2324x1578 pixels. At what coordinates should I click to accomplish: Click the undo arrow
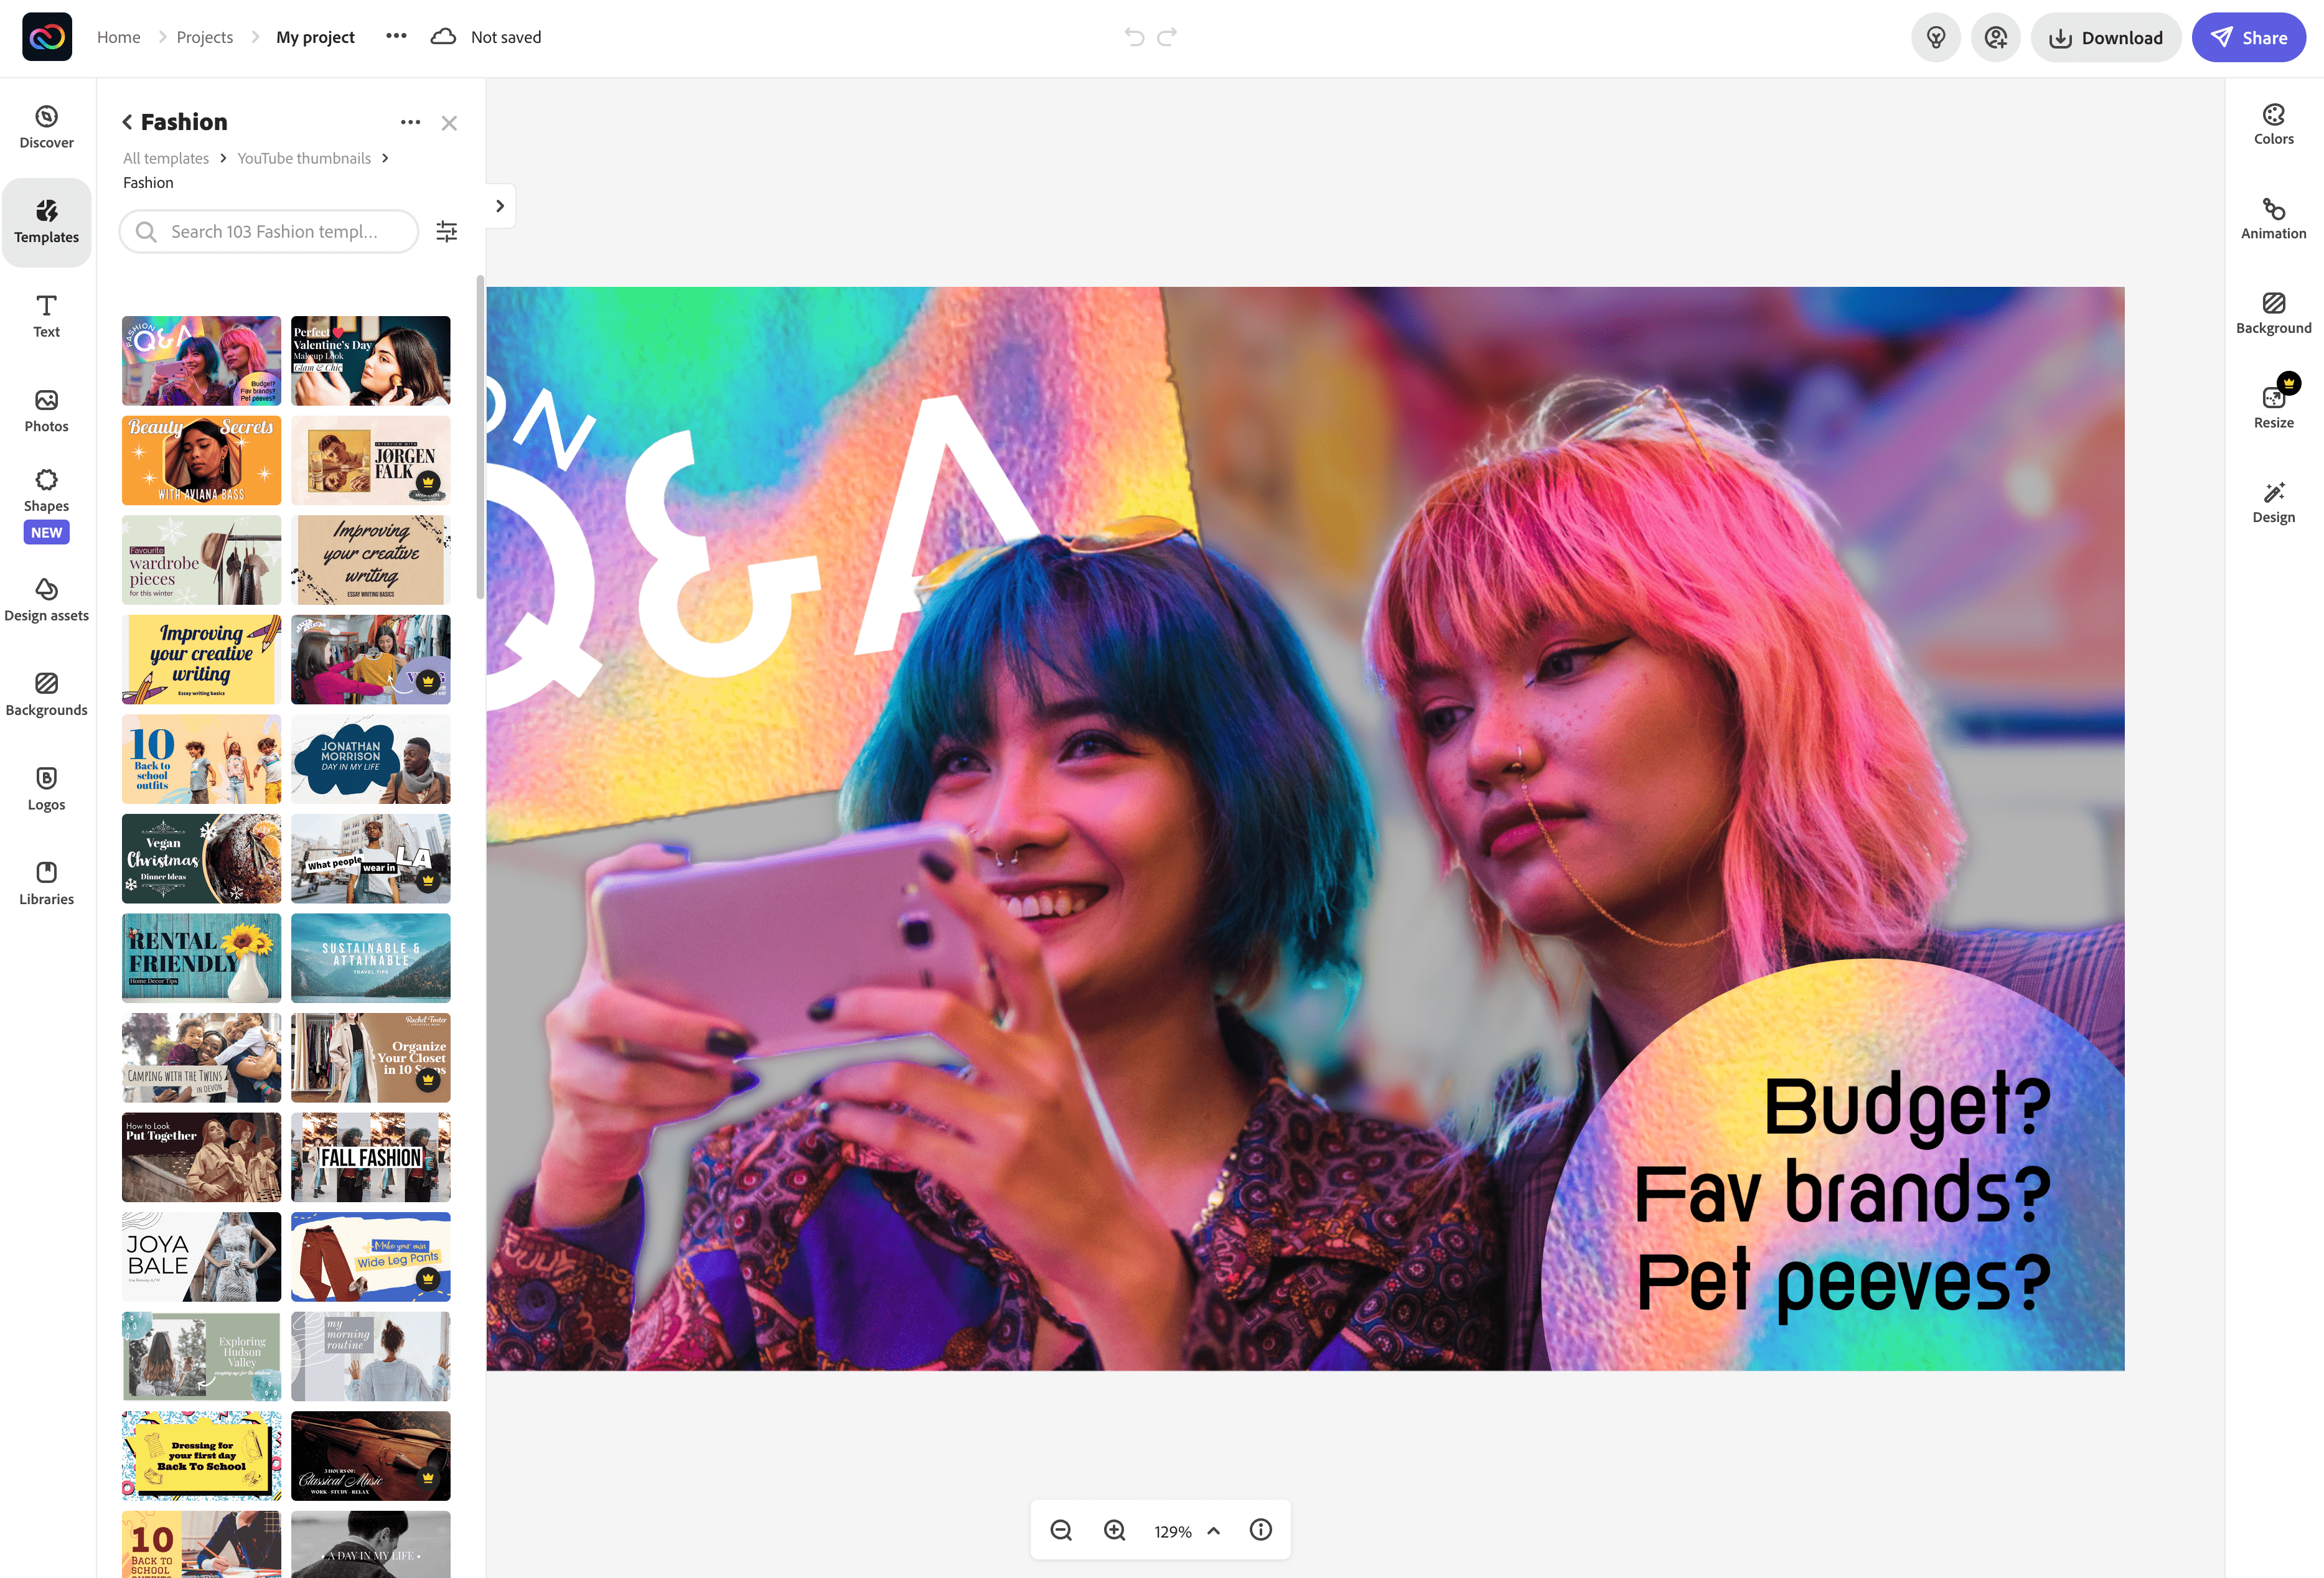point(1134,37)
